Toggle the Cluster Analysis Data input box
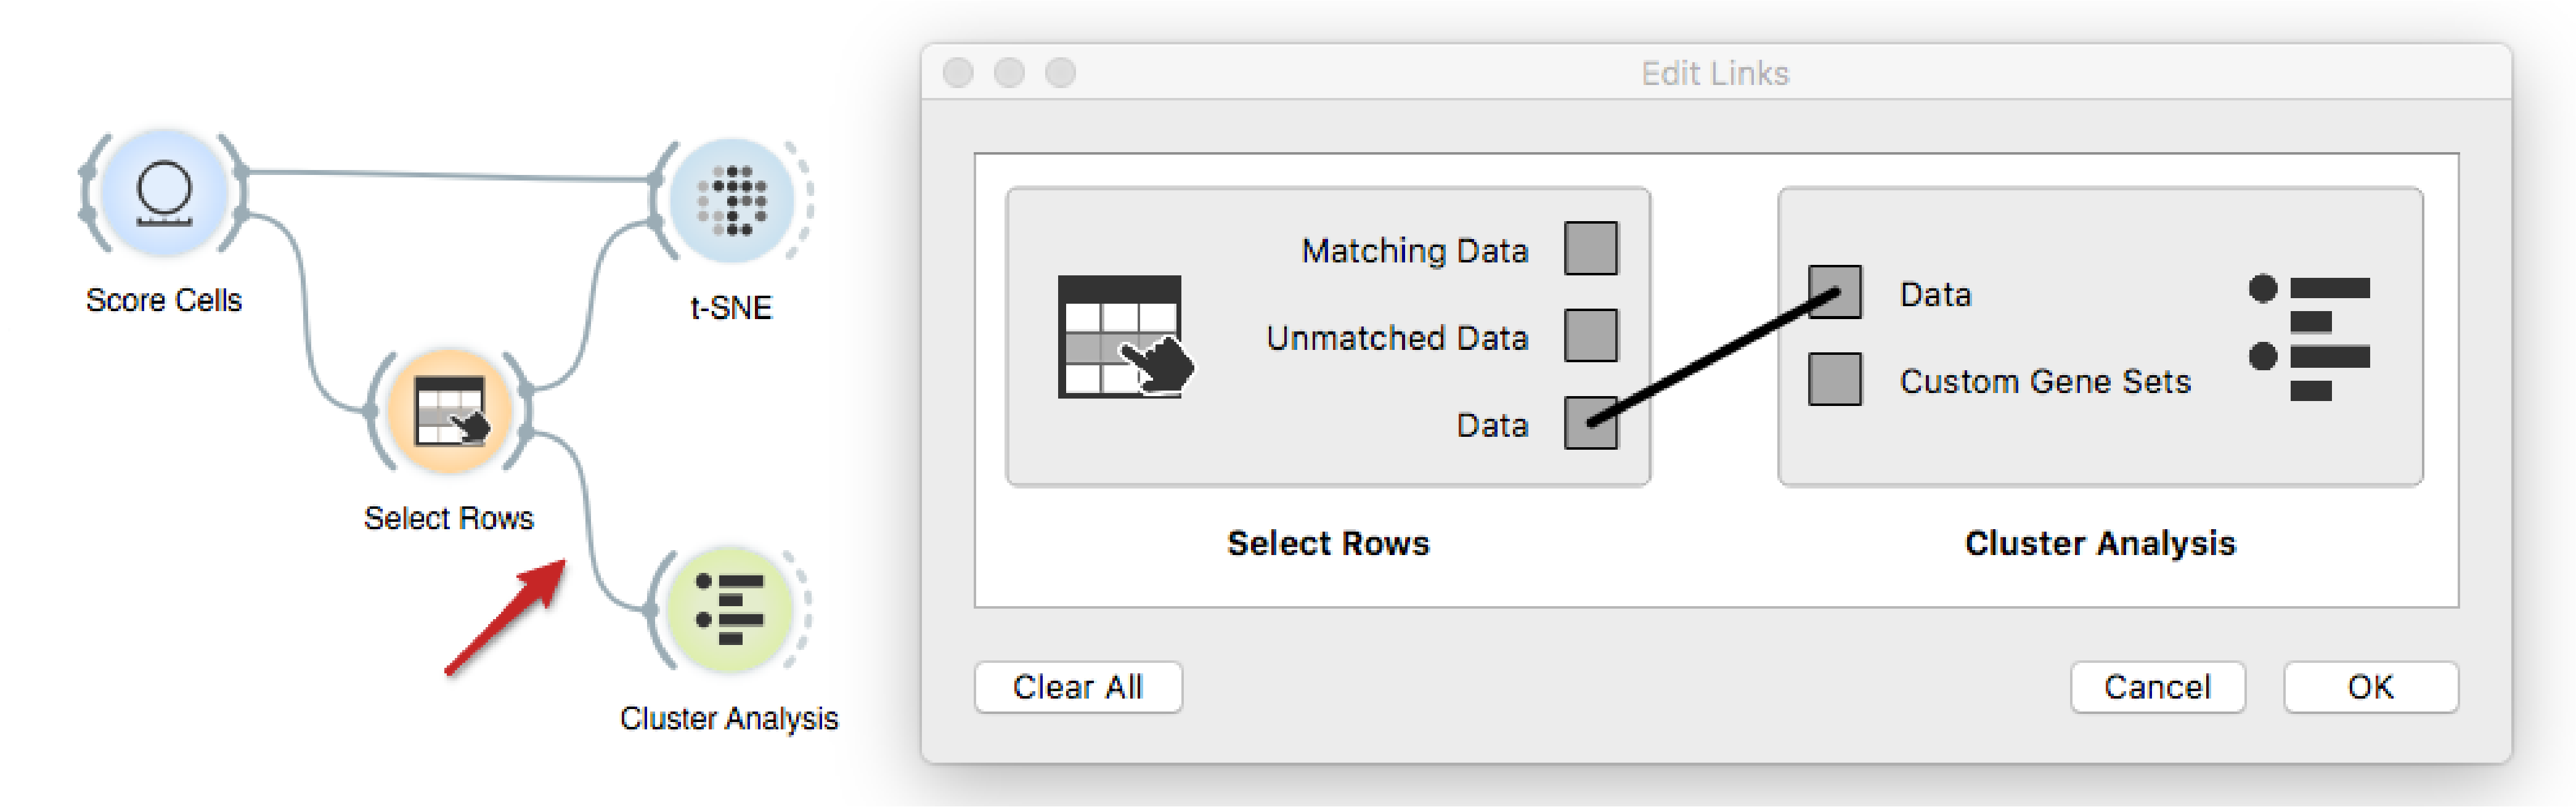Viewport: 2576px width, 807px height. (1834, 292)
